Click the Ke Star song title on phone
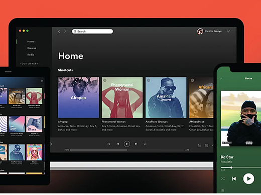The width and height of the screenshot is (261, 195). [x=227, y=157]
